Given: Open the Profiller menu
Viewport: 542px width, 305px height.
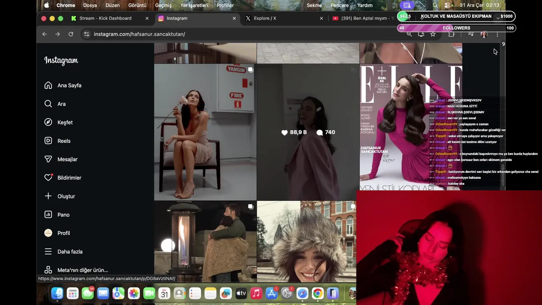Looking at the screenshot, I should [225, 5].
